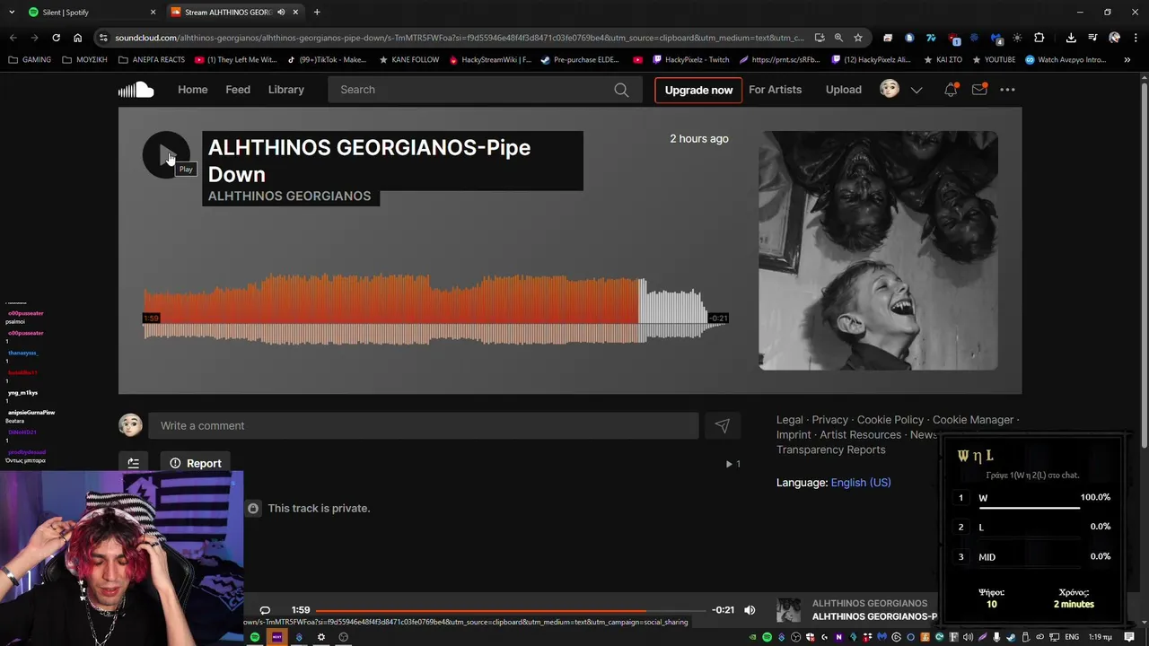Screen dimensions: 1149x646
Task: Open Artist Resources link
Action: tap(860, 435)
